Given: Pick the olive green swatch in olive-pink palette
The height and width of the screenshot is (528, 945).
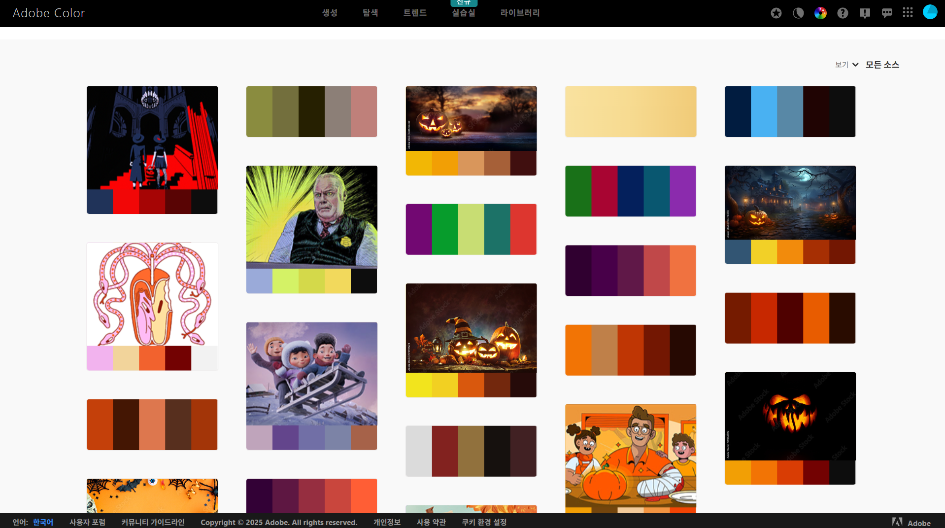Looking at the screenshot, I should pos(260,112).
